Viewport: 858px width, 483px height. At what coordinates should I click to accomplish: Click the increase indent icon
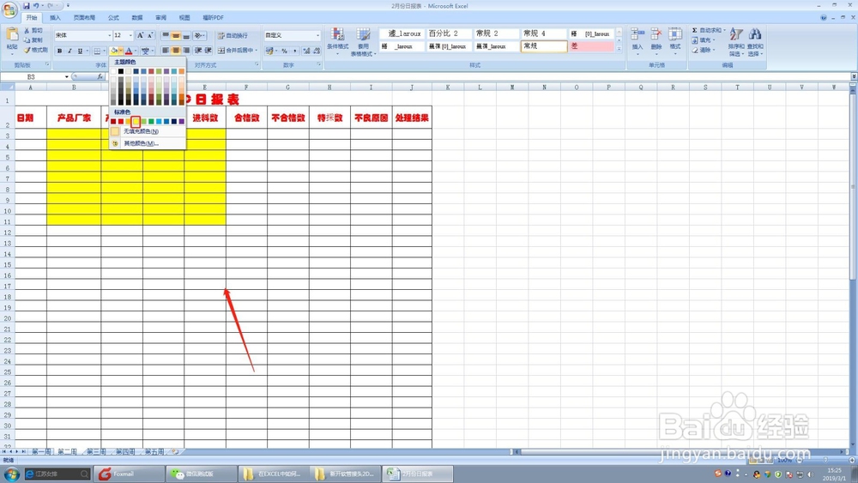tap(208, 51)
